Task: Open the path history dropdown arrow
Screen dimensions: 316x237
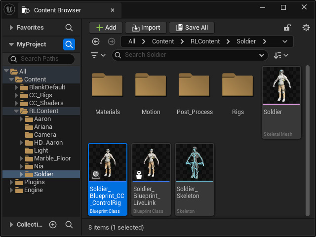Action: coord(285,41)
